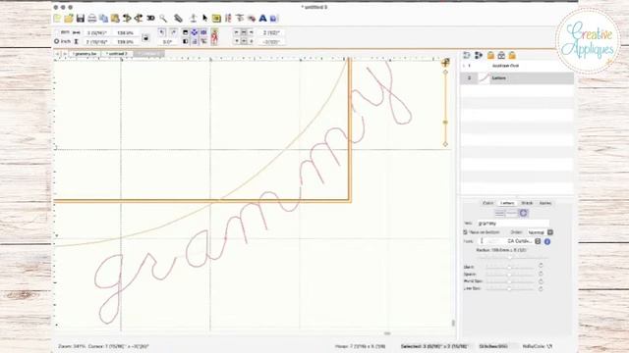Select the ruler Measure tool
The image size is (629, 353).
(x=178, y=19)
